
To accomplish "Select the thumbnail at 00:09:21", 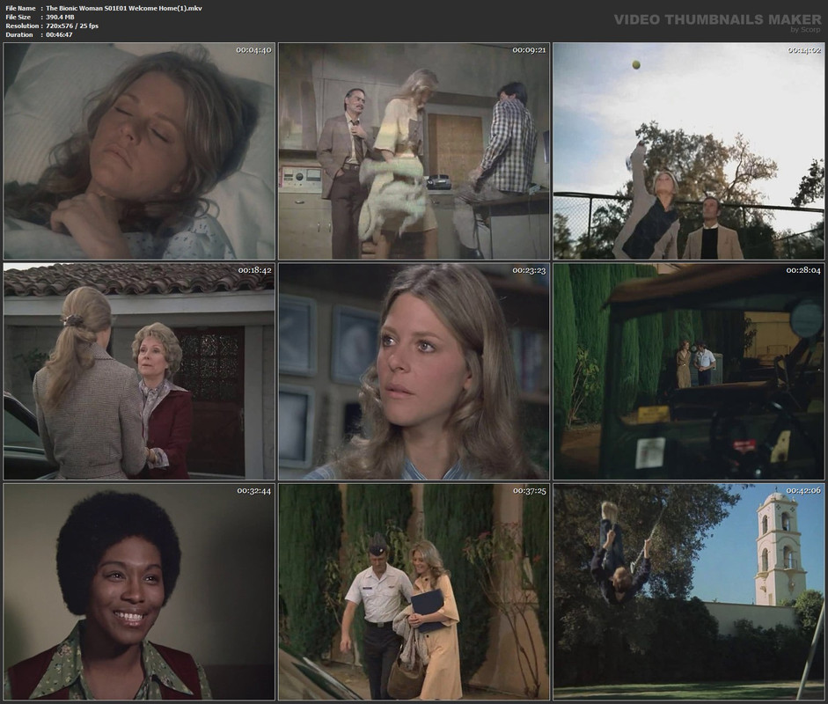I will pos(414,151).
